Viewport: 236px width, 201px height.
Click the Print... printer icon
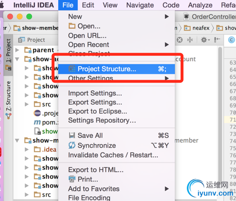pyautogui.click(x=72, y=179)
